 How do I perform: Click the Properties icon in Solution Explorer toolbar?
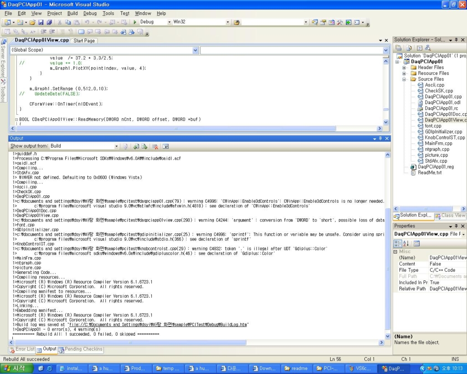(x=398, y=47)
